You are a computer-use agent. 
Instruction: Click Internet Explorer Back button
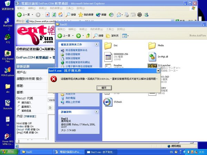(x=23, y=14)
